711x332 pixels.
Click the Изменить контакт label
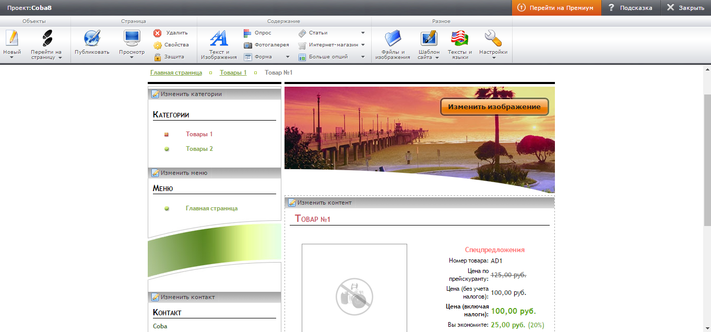187,297
